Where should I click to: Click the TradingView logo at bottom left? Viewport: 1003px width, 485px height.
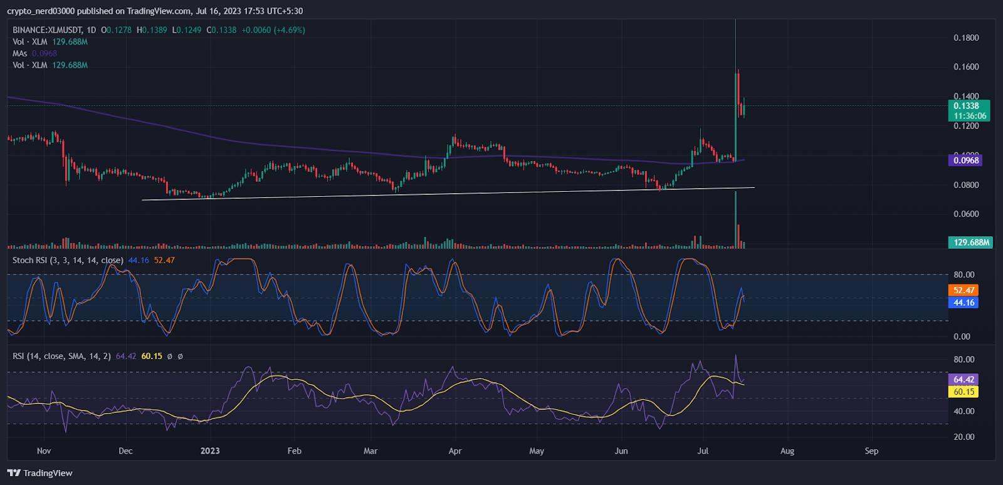pyautogui.click(x=39, y=473)
